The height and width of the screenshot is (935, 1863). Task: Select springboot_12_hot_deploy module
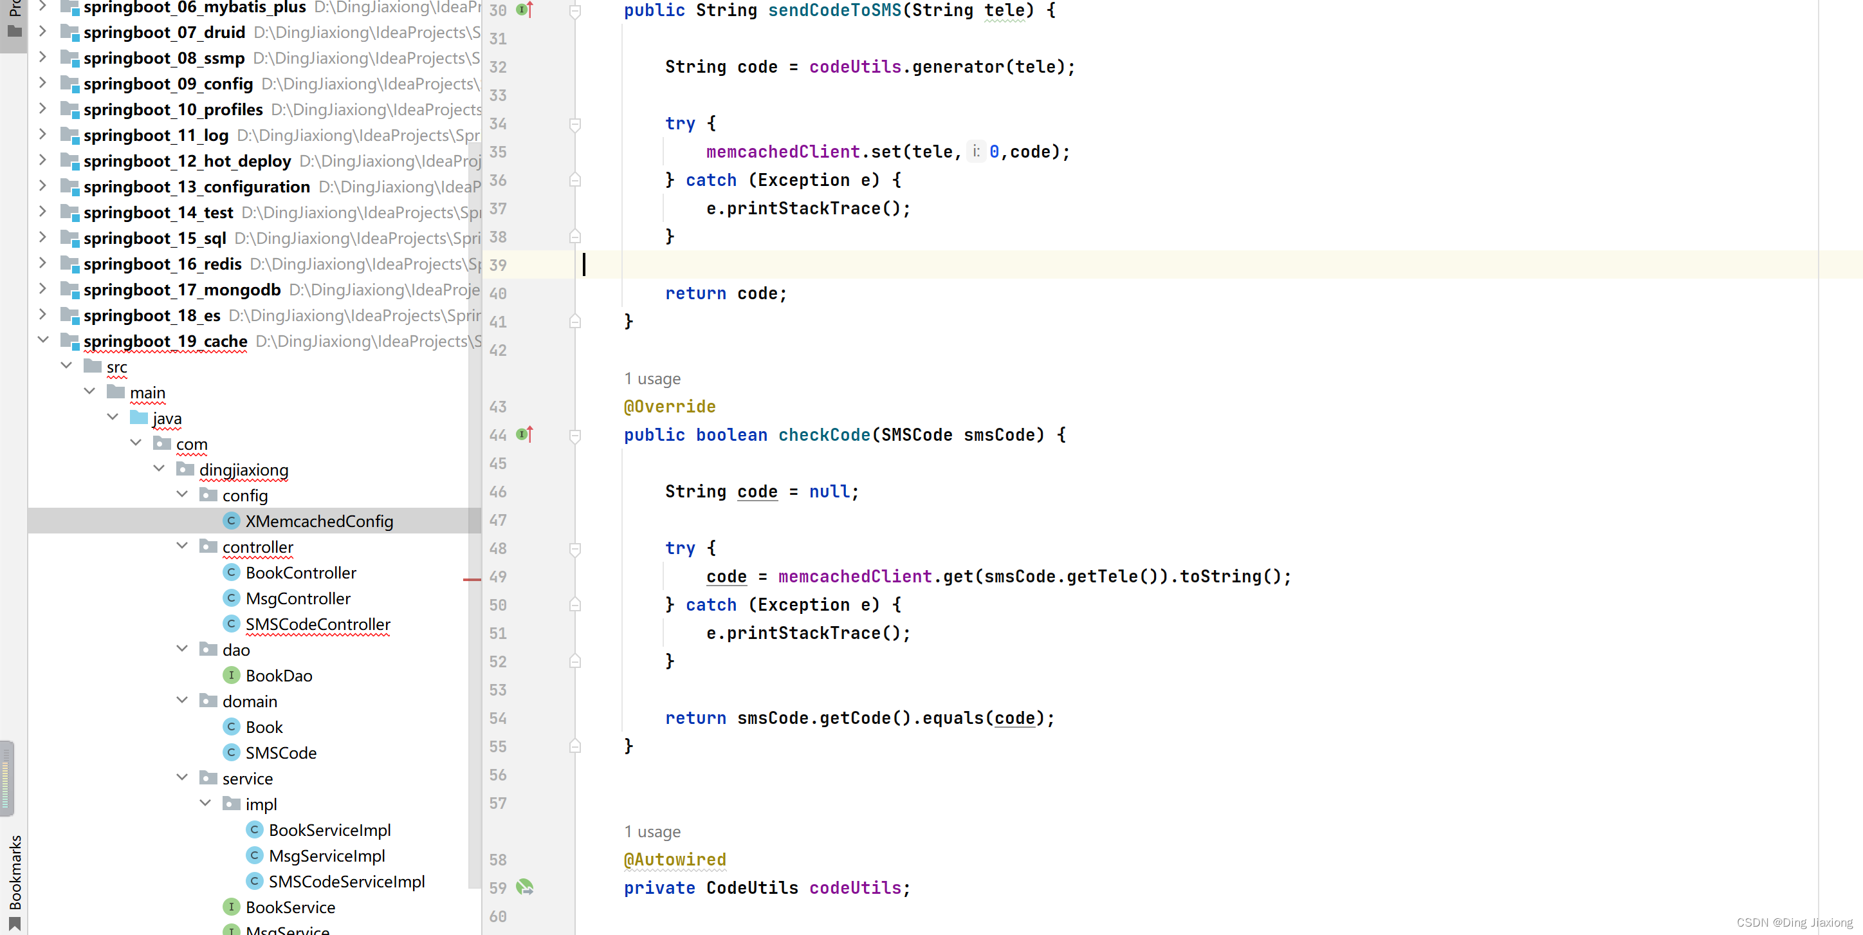(x=187, y=161)
